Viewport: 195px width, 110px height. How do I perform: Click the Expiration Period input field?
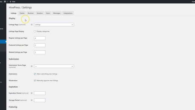(x=40, y=93)
